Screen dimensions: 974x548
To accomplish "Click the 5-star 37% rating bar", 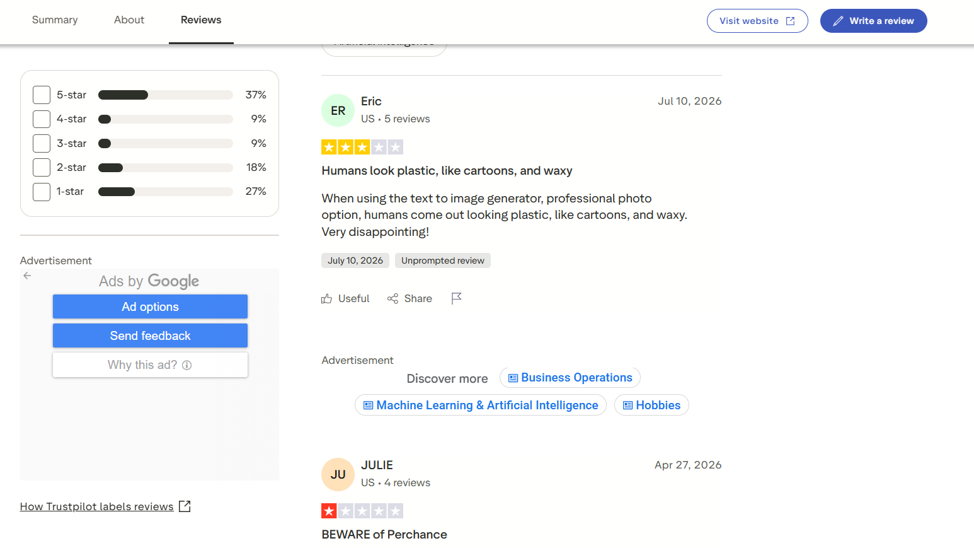I will (166, 95).
